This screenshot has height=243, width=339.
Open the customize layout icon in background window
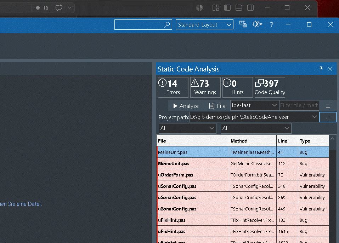coord(216,8)
